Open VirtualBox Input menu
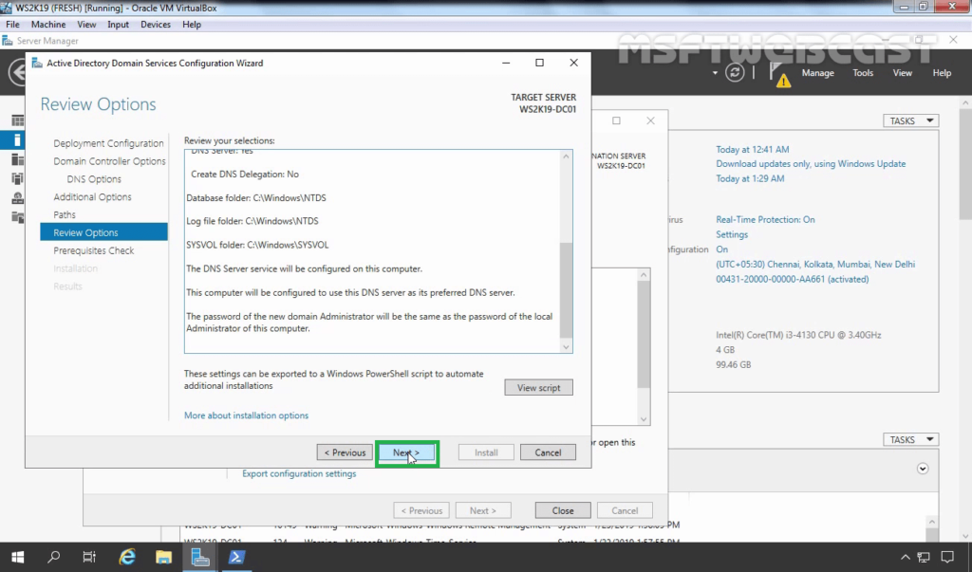This screenshot has height=572, width=972. click(x=119, y=25)
